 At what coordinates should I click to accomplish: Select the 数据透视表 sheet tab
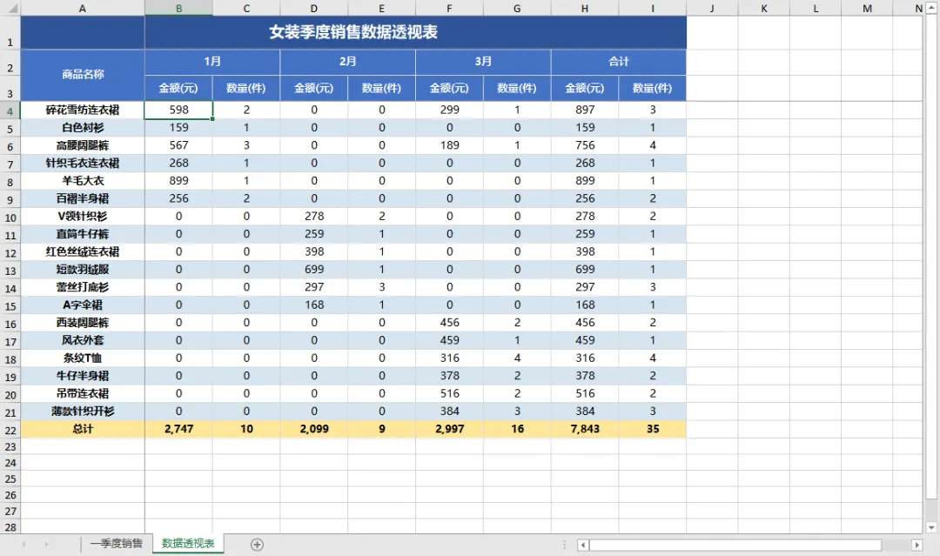point(188,544)
